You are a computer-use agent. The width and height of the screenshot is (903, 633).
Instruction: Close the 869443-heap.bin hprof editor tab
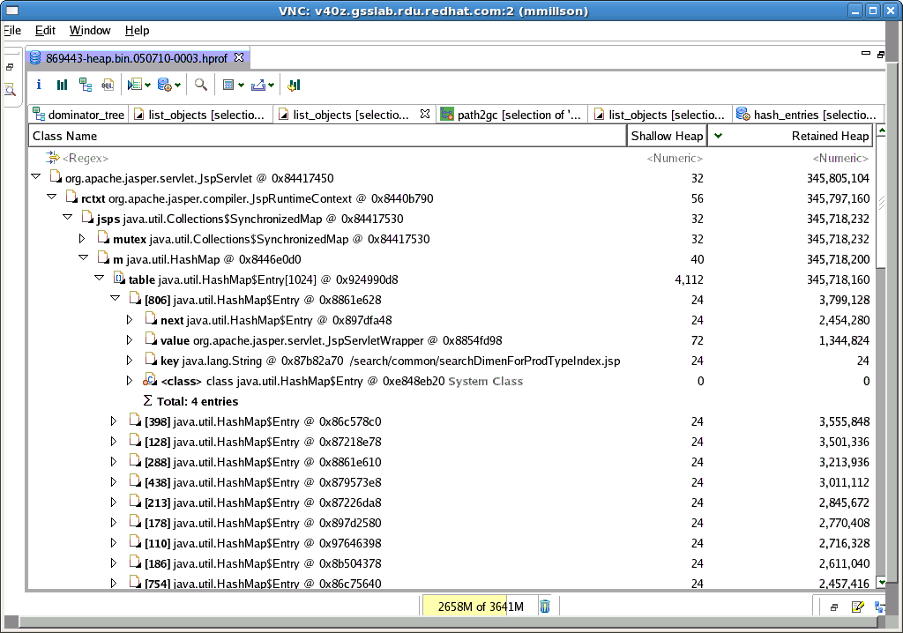(239, 58)
